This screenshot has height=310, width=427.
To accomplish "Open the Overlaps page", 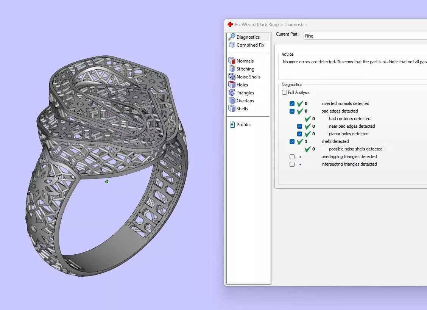I will tap(245, 100).
